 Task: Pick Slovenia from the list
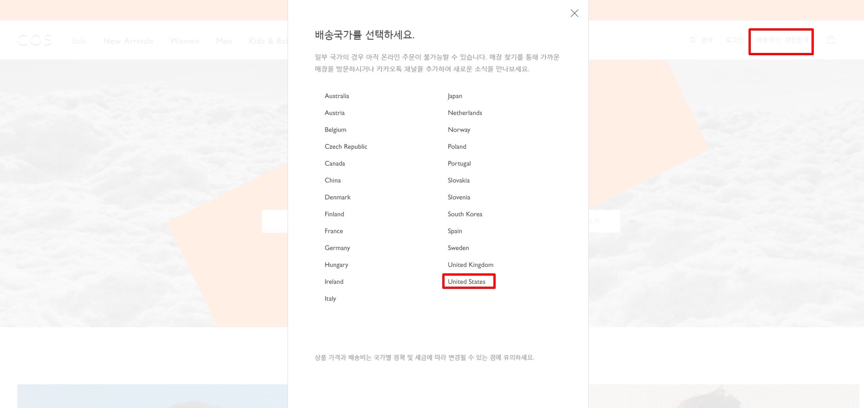[x=459, y=197]
